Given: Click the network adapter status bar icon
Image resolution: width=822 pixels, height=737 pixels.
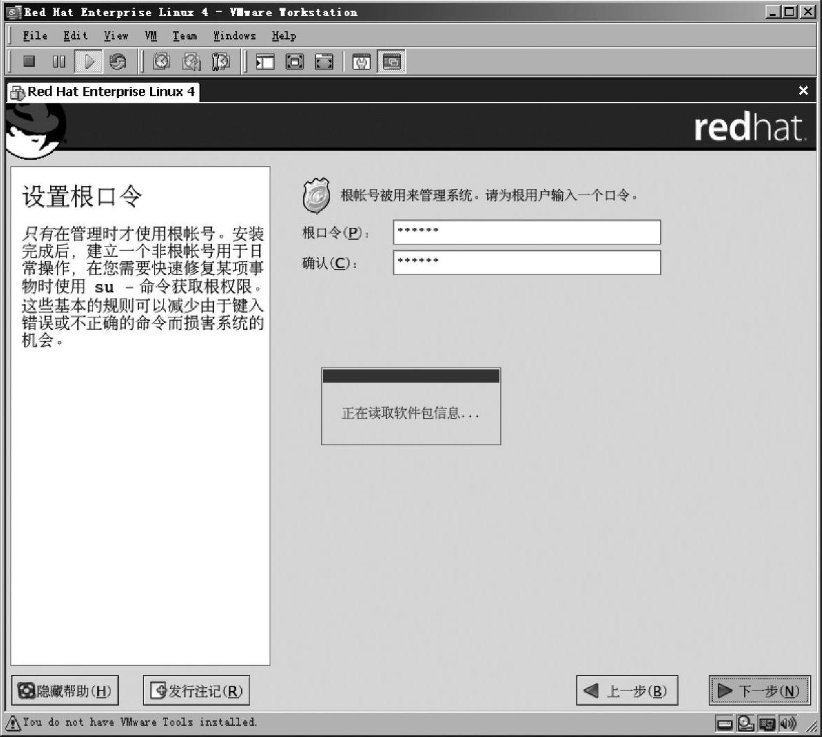Looking at the screenshot, I should click(766, 724).
